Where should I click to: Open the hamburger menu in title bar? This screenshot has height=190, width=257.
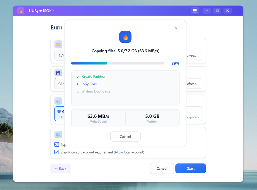[195, 11]
